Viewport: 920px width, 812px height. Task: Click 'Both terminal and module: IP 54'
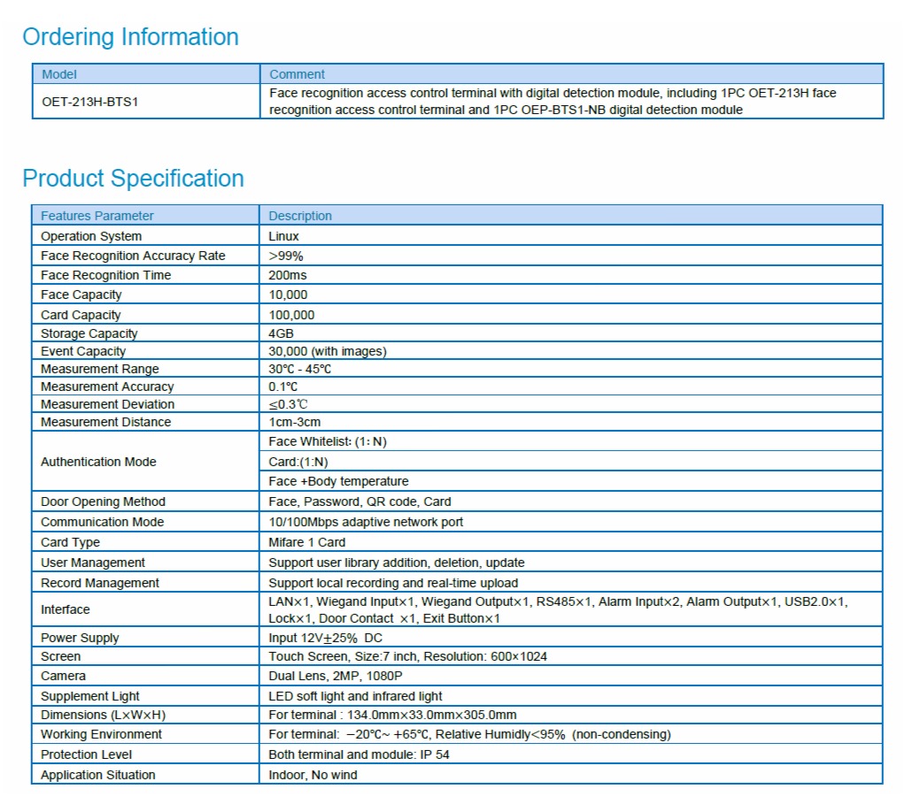(x=359, y=755)
